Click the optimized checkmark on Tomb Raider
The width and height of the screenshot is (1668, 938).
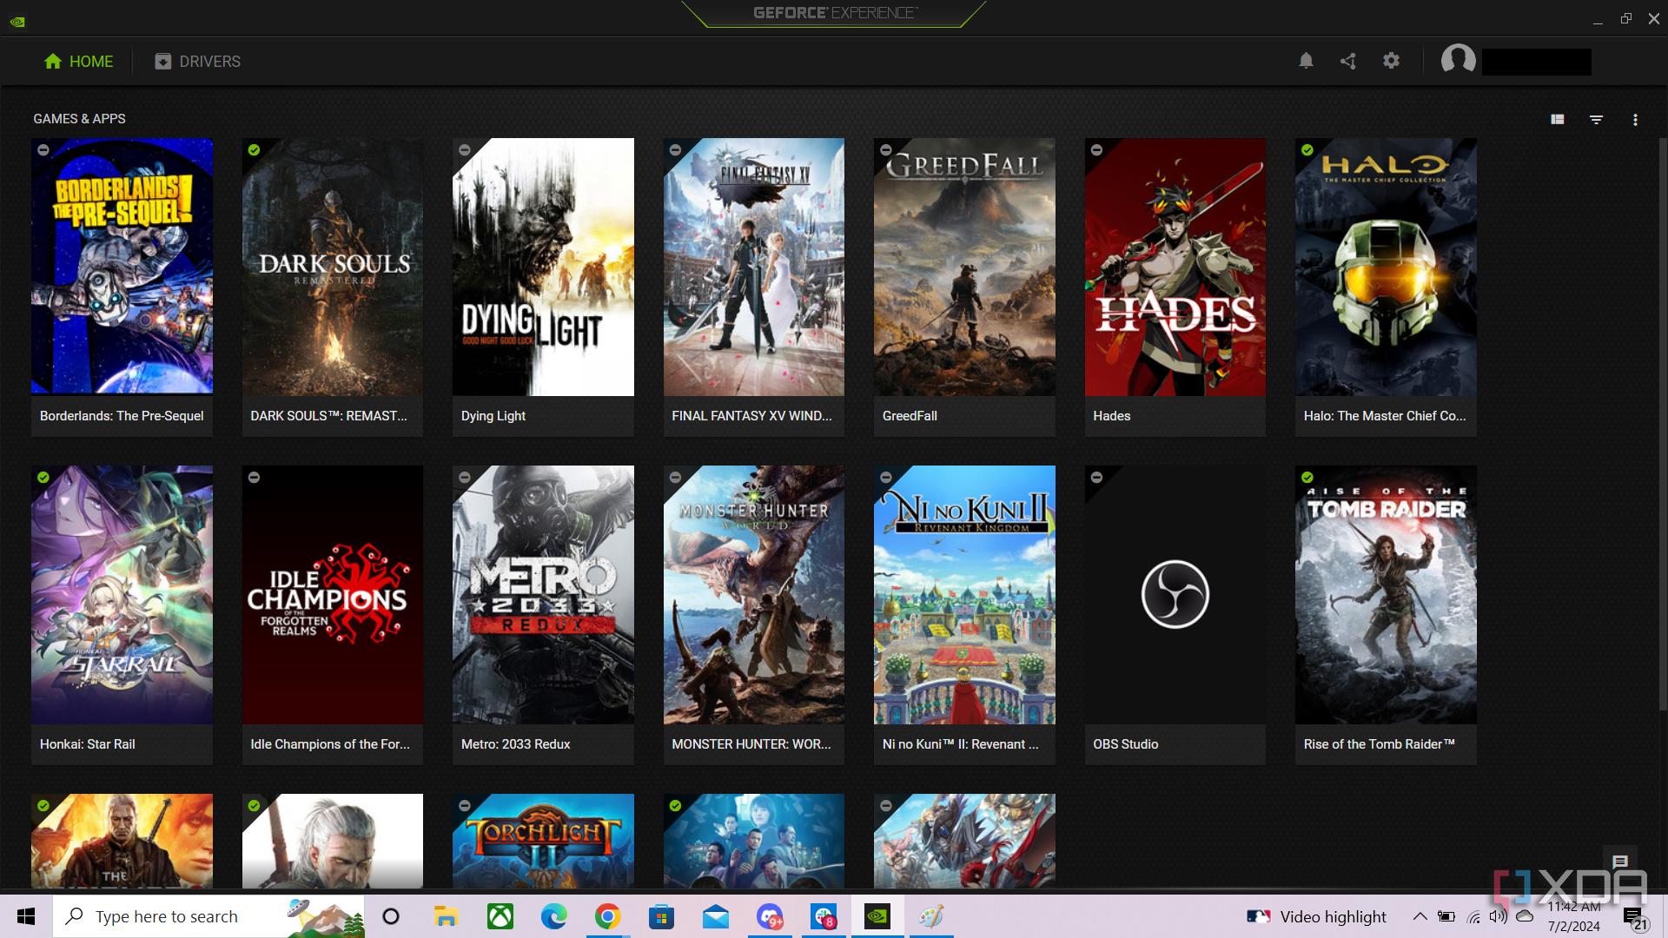click(x=1307, y=478)
